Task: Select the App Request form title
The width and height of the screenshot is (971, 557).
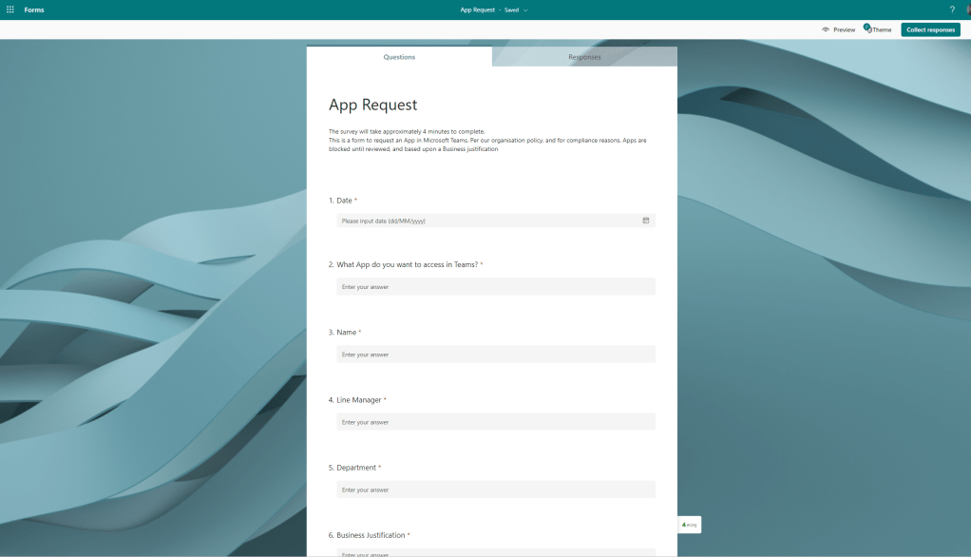Action: coord(372,105)
